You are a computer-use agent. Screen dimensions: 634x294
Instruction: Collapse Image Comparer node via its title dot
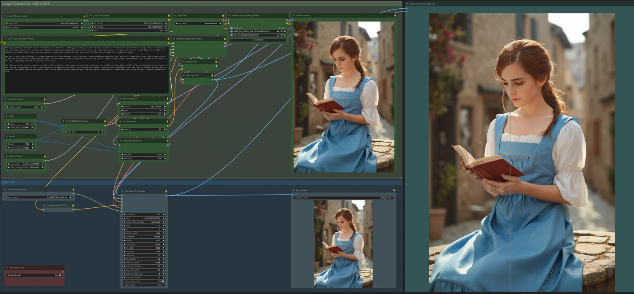point(407,4)
